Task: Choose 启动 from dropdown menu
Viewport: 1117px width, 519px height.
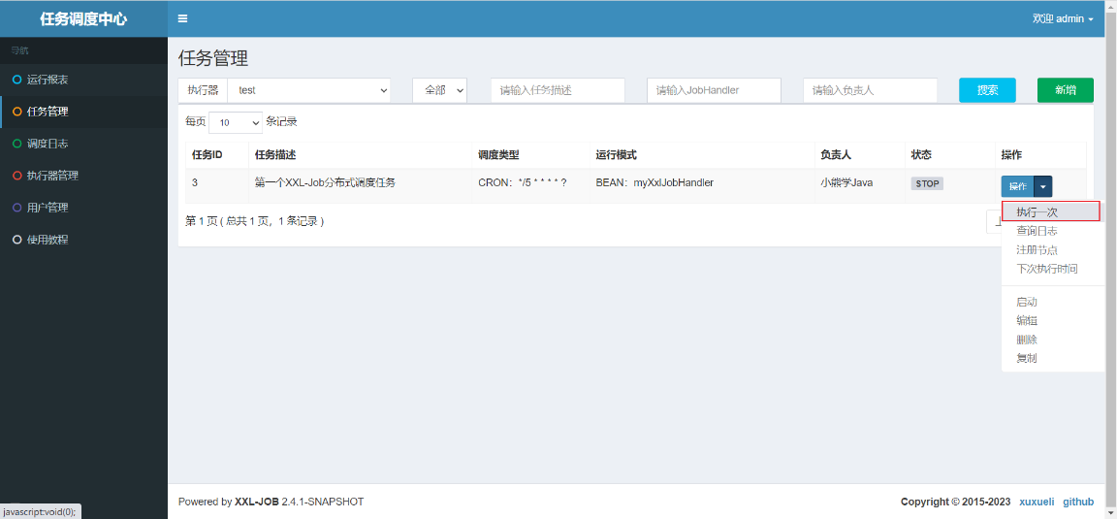Action: point(1027,303)
